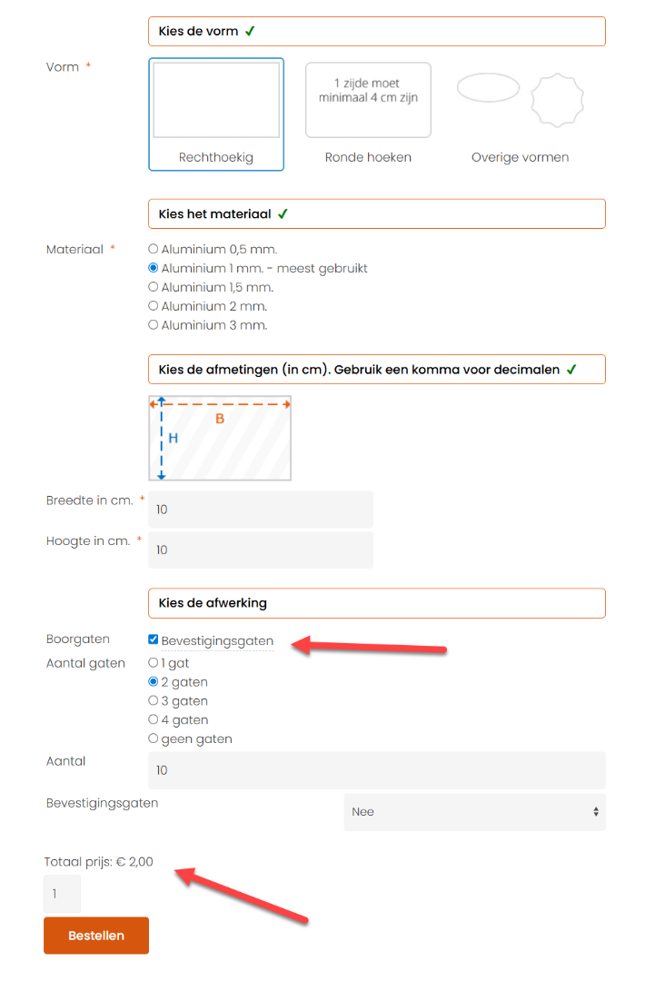The image size is (655, 981).
Task: Select the Rechthoekig shape option
Action: [216, 114]
